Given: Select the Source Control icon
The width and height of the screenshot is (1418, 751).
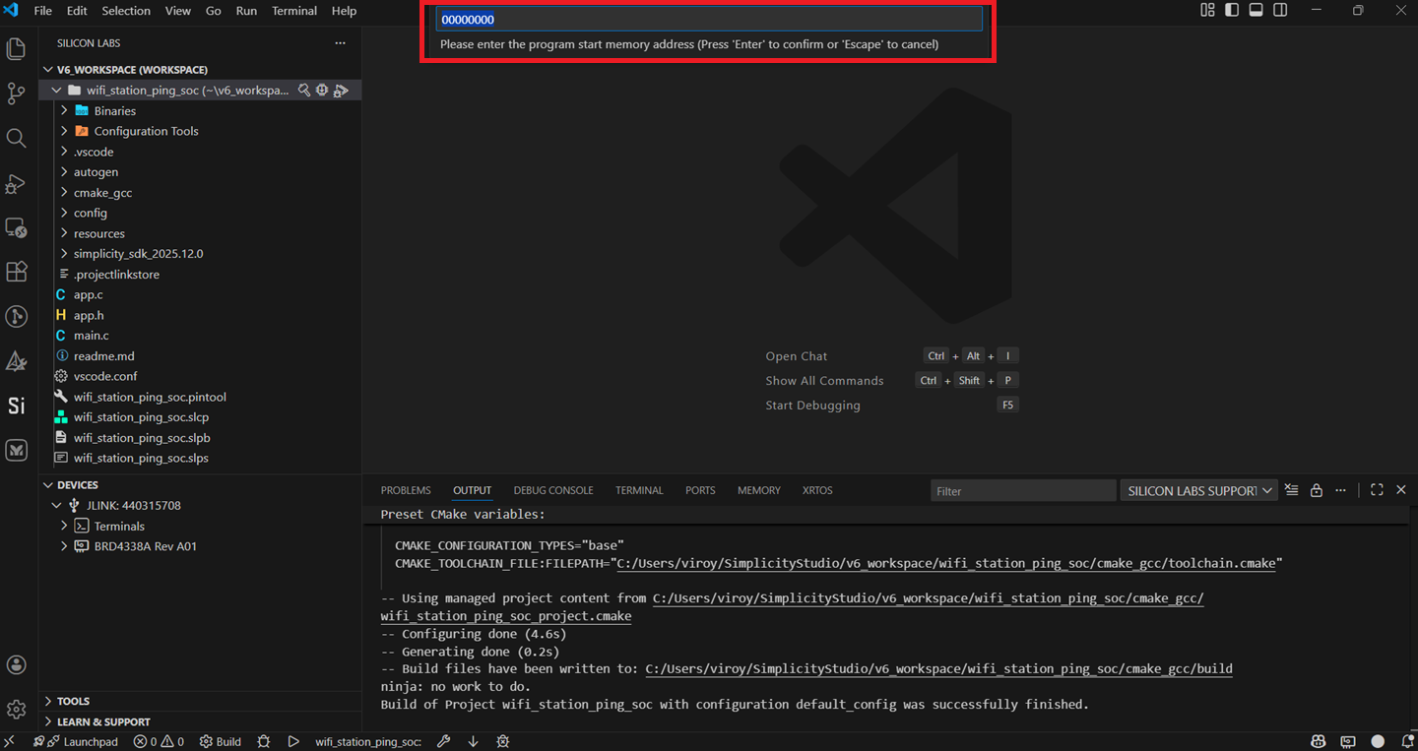Looking at the screenshot, I should (16, 93).
